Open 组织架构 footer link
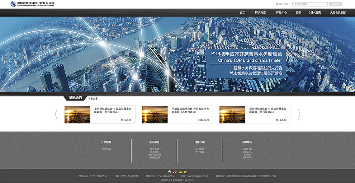355x183 pixels. tap(247, 158)
